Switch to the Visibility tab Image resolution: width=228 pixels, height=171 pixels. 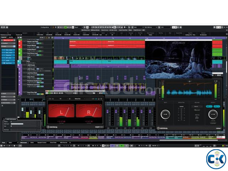tap(11, 37)
